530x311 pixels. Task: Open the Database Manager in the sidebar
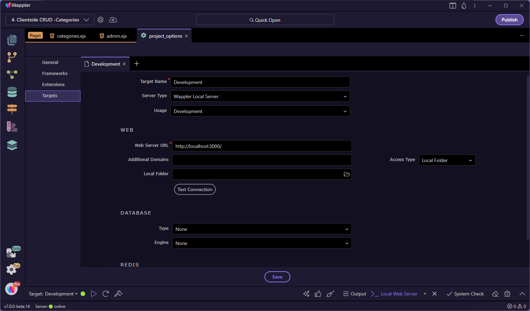point(12,92)
